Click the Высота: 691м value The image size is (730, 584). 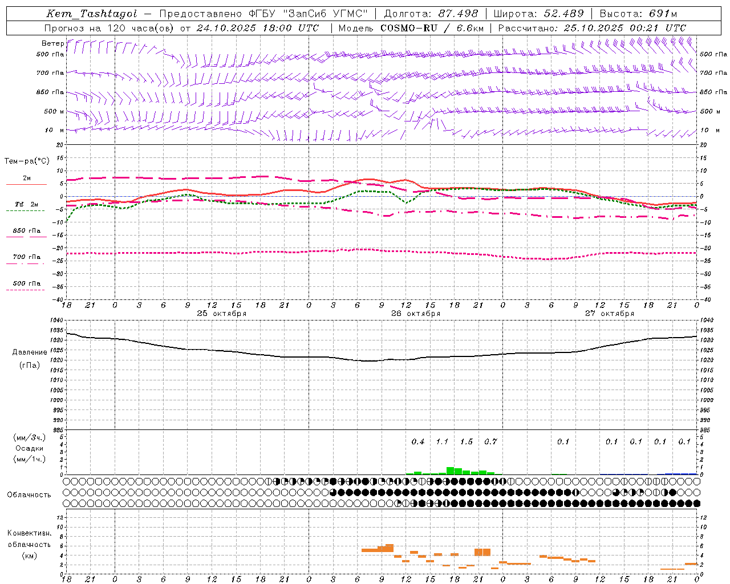[640, 14]
